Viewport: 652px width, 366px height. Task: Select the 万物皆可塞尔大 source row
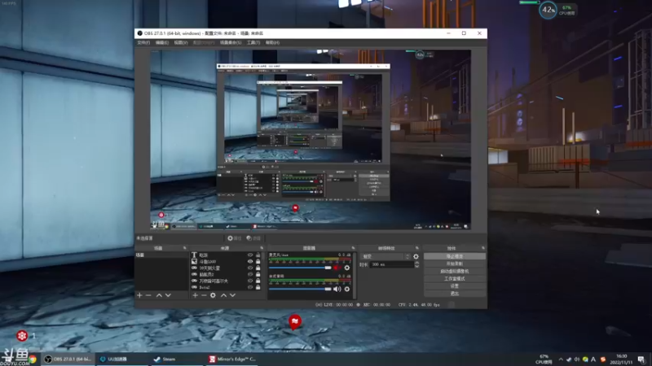click(227, 281)
